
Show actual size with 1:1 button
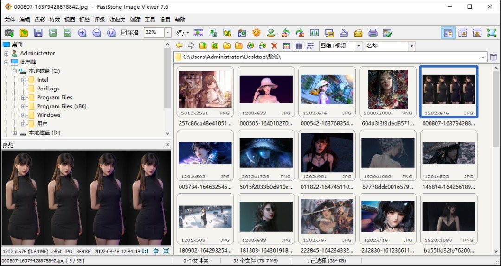coord(145,251)
